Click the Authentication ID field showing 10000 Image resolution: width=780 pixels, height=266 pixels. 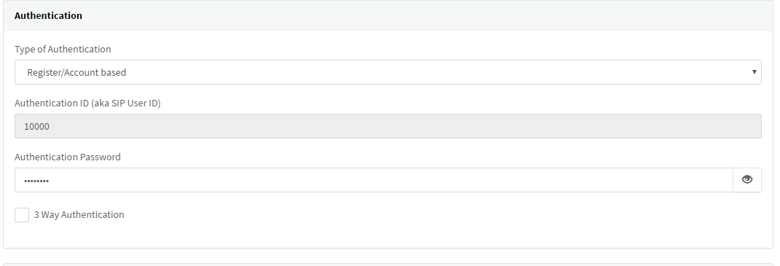pyautogui.click(x=388, y=126)
